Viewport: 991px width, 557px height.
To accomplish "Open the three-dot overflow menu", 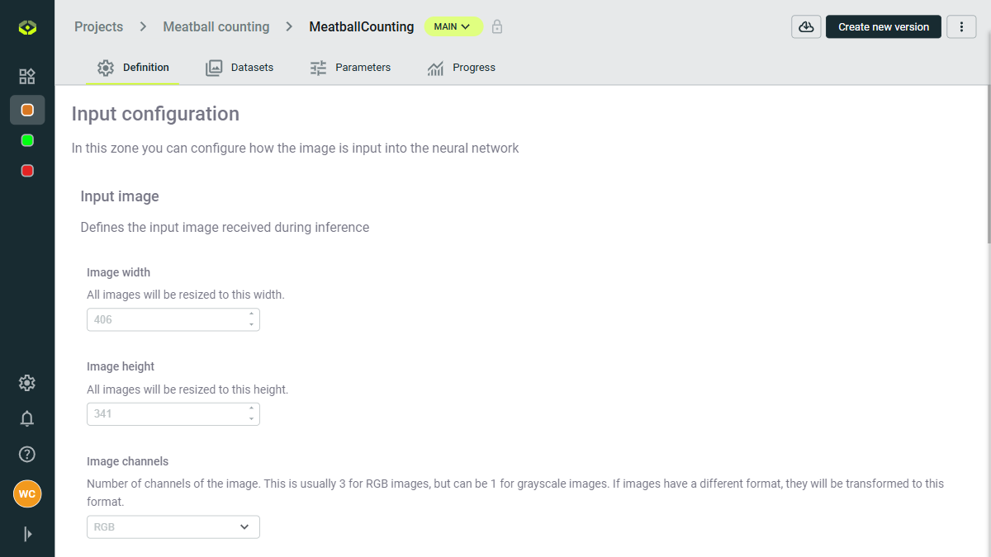I will (960, 26).
